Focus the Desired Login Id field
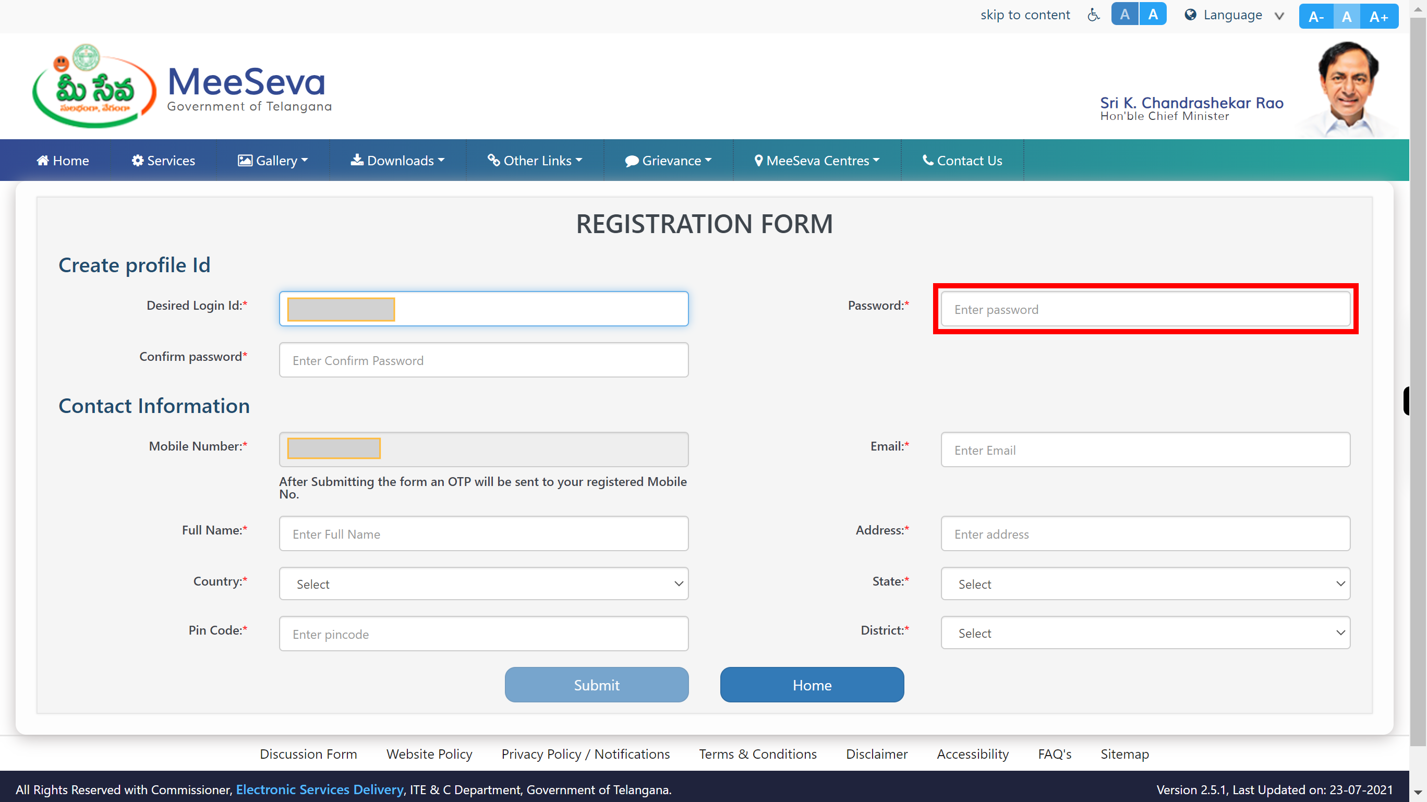 point(483,309)
